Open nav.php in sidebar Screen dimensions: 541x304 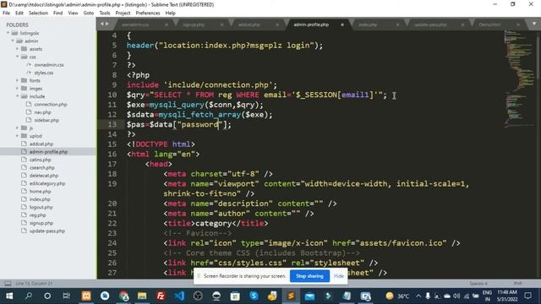click(42, 112)
